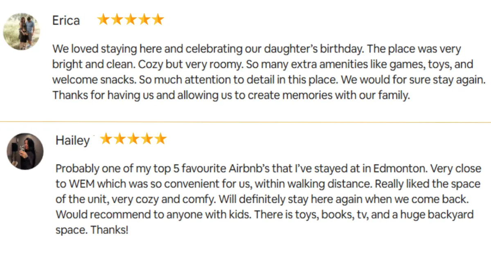This screenshot has width=491, height=276.
Task: Click the reviewer name Hailey
Action: tap(72, 140)
